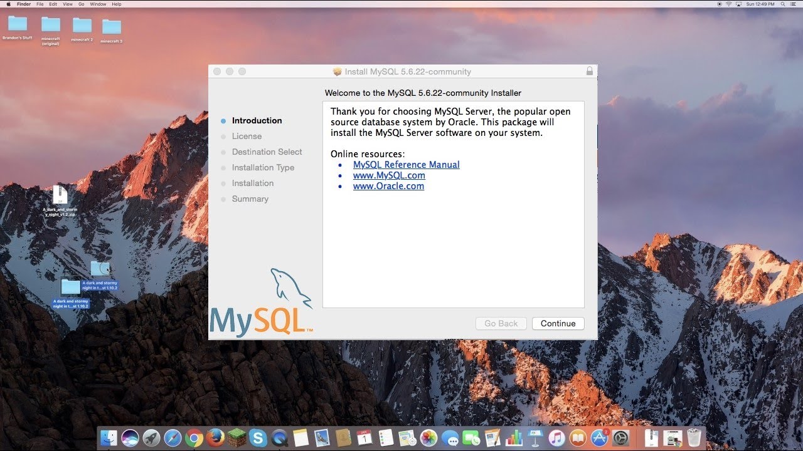
Task: Open Keynote from the Dock
Action: tap(535, 438)
